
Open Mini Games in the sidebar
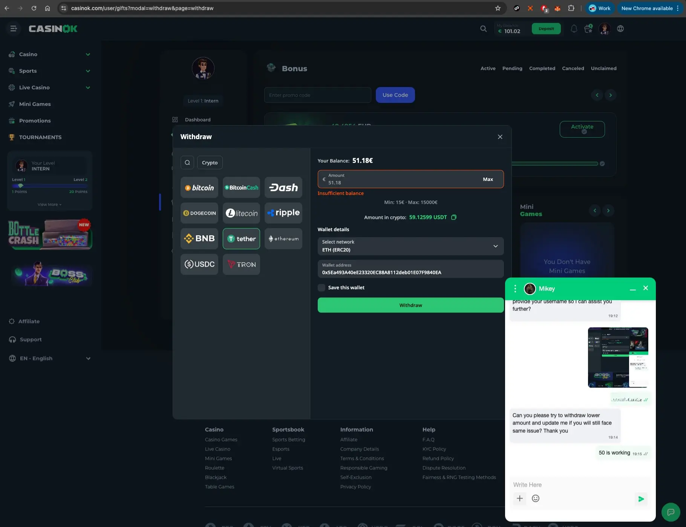35,104
